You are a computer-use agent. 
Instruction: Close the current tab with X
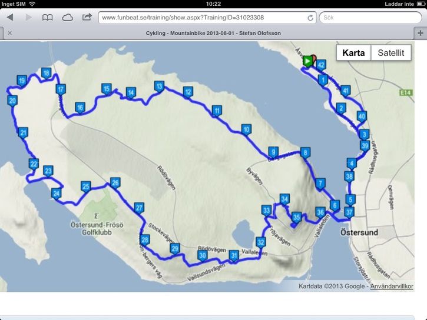[x=10, y=33]
